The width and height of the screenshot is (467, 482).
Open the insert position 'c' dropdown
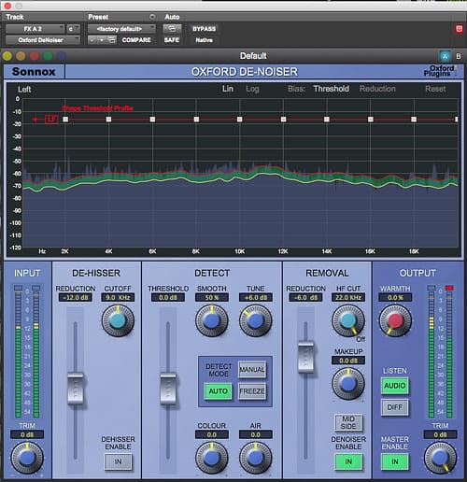(73, 29)
